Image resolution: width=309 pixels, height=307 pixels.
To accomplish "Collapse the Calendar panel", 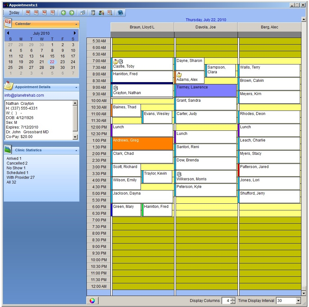I will coord(76,24).
